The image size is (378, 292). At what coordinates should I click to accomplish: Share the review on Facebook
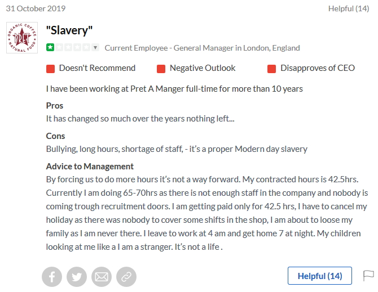pos(52,277)
